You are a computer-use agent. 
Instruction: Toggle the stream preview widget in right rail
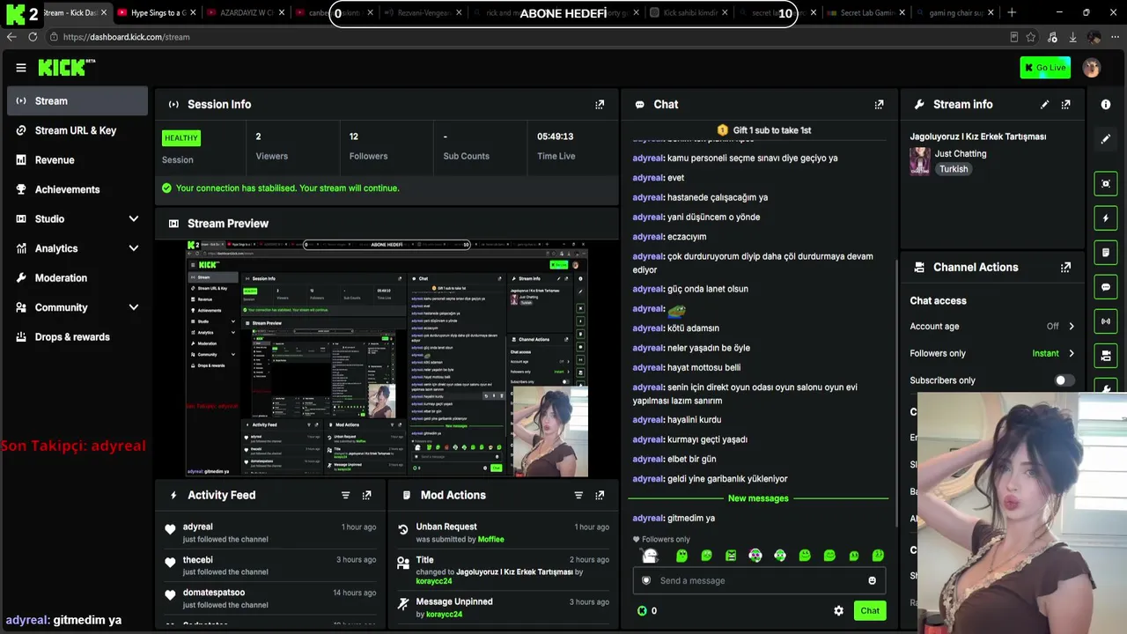pyautogui.click(x=1106, y=183)
